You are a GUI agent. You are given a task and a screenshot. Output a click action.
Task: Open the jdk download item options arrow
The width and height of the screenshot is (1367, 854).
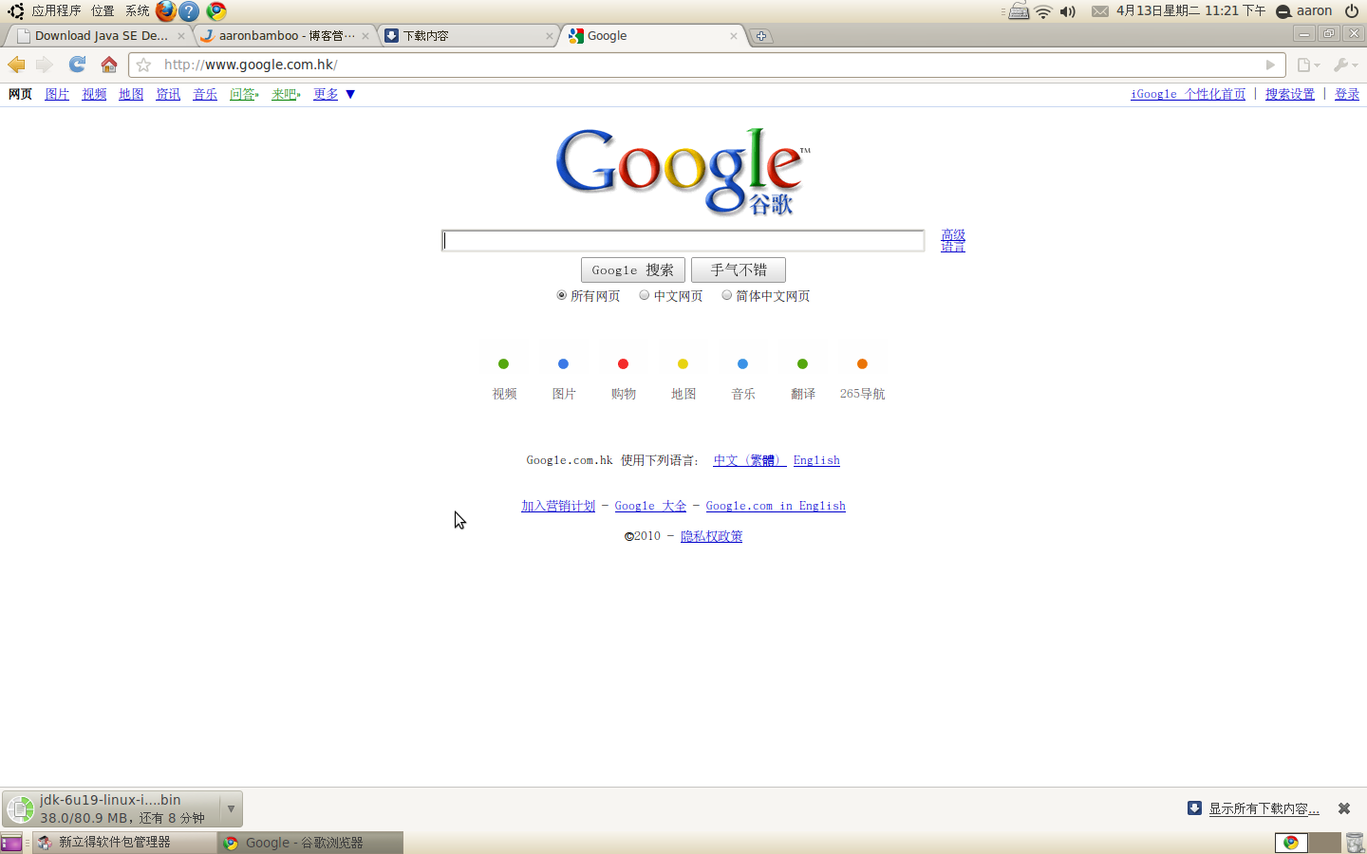(x=231, y=808)
